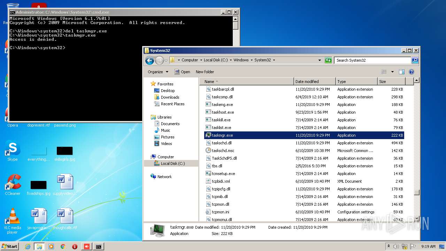The height and width of the screenshot is (251, 446).
Task: Click the Search System32 input field
Action: 373,60
